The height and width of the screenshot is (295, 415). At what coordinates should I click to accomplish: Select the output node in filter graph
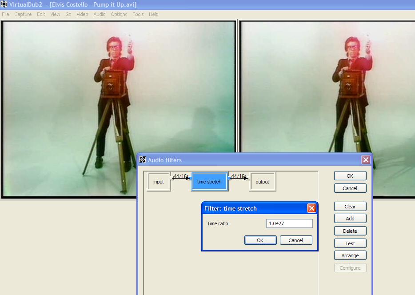(262, 182)
